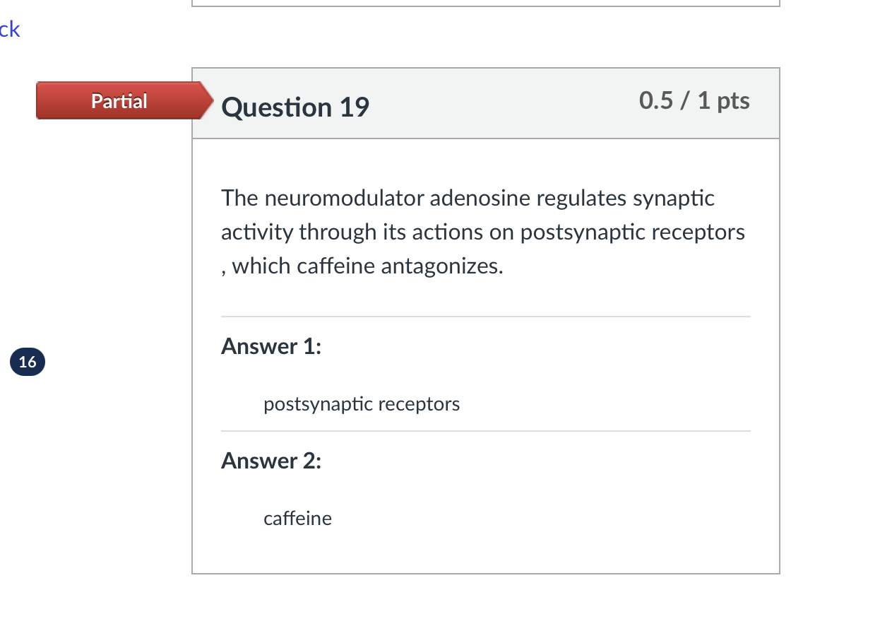Click the answer text postsynaptic receptors
Viewport: 880px width, 619px height.
pos(362,403)
